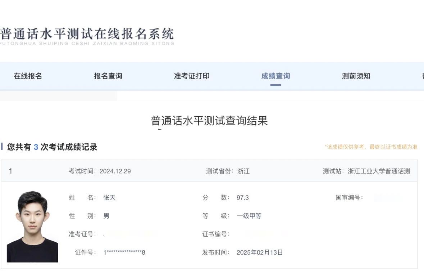Click the exam date 2024.12.29
Screen dimensions: 424x278
tap(115, 171)
